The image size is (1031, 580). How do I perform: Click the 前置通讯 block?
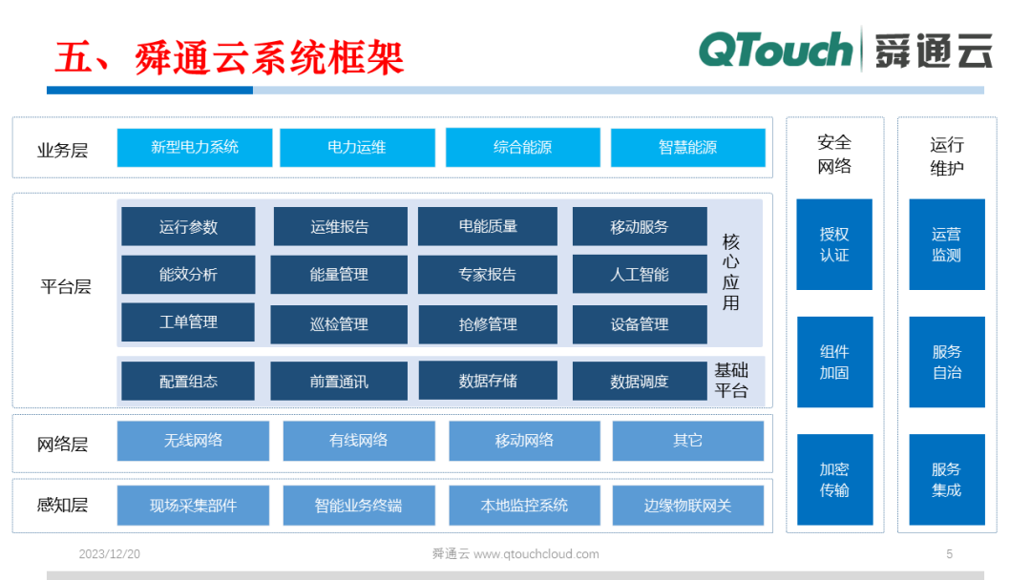coord(339,381)
